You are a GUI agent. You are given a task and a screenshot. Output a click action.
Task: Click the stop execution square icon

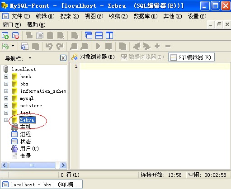[x=108, y=46]
